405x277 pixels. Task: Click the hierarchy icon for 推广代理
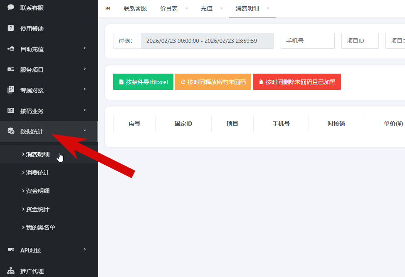coord(10,270)
